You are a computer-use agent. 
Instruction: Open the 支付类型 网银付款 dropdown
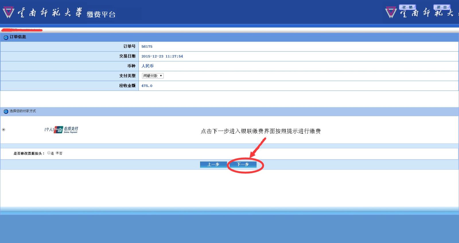(x=153, y=76)
